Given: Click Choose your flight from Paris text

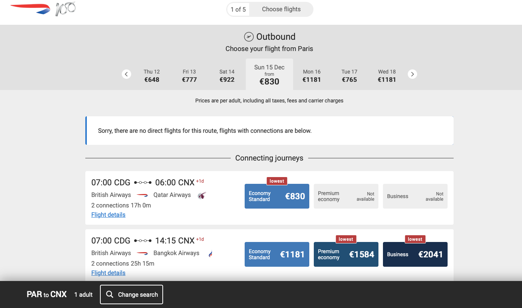Looking at the screenshot, I should tap(269, 49).
